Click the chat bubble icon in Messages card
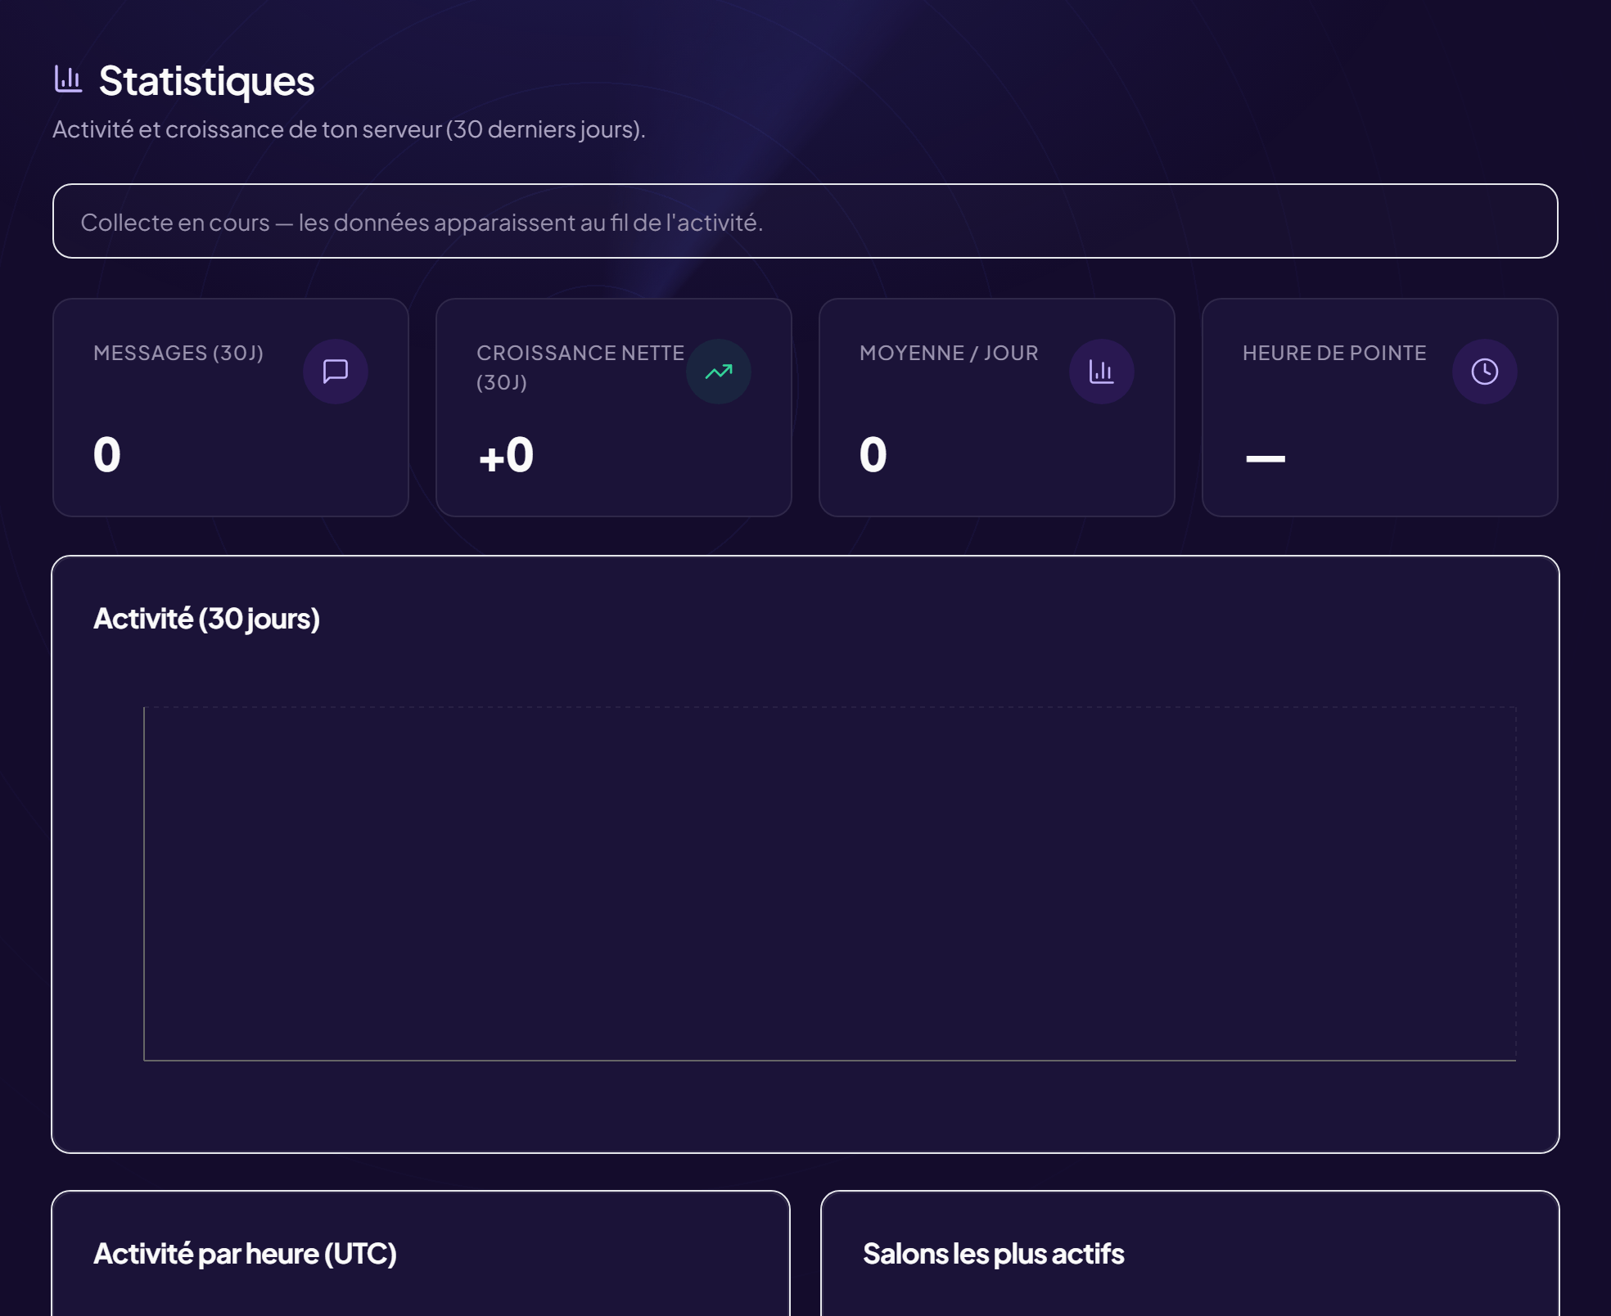 coord(336,372)
